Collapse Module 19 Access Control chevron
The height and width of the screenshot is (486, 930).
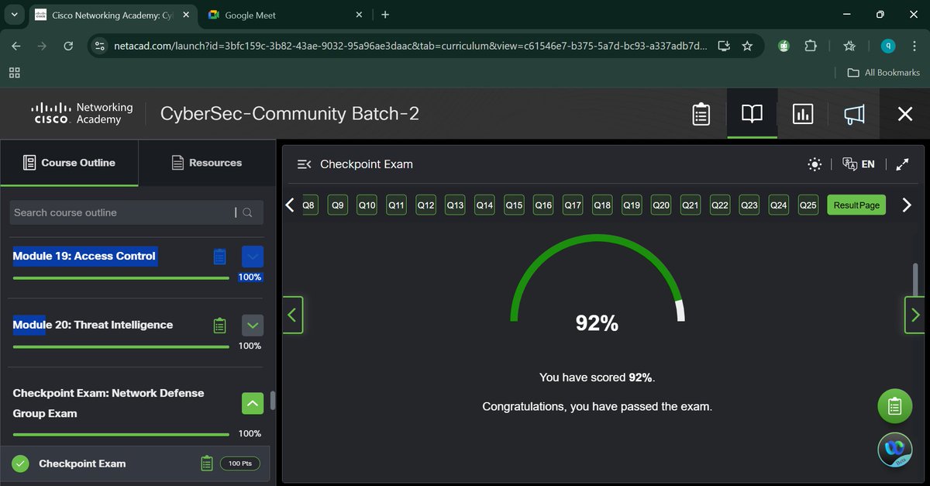click(252, 256)
